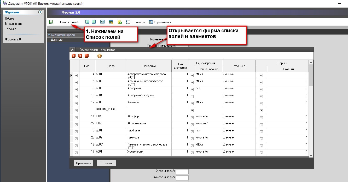Click the red plus add-field icon
348x182 pixels.
click(73, 56)
